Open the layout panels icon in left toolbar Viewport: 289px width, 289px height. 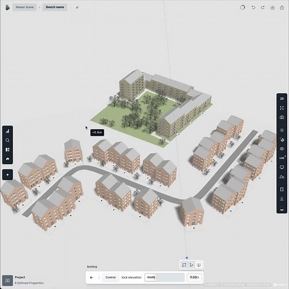[7, 150]
